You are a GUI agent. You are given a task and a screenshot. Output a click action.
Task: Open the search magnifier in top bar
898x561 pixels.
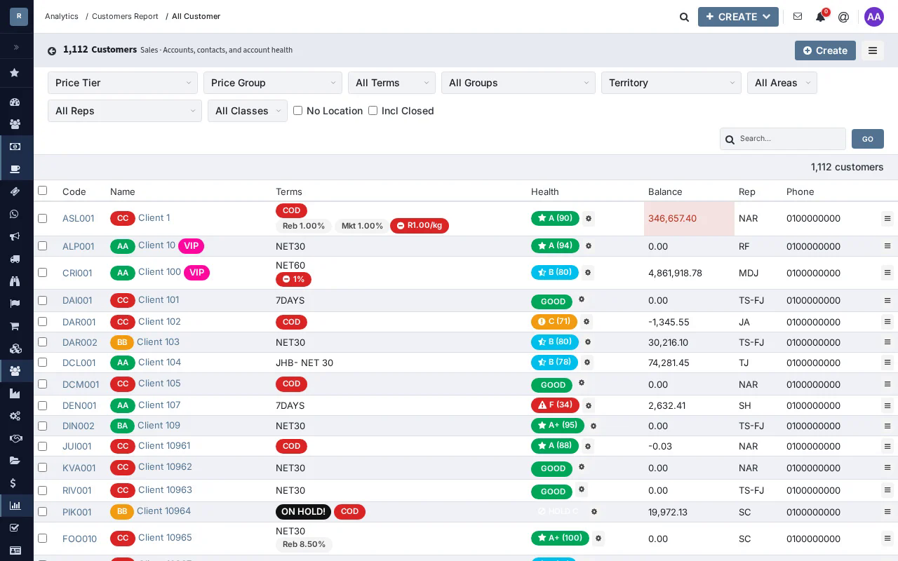pos(684,17)
